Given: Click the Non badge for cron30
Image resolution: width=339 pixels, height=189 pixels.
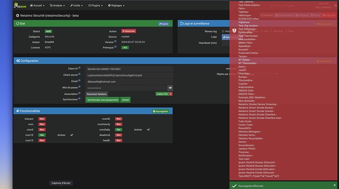Looking at the screenshot, I should pos(118,119).
